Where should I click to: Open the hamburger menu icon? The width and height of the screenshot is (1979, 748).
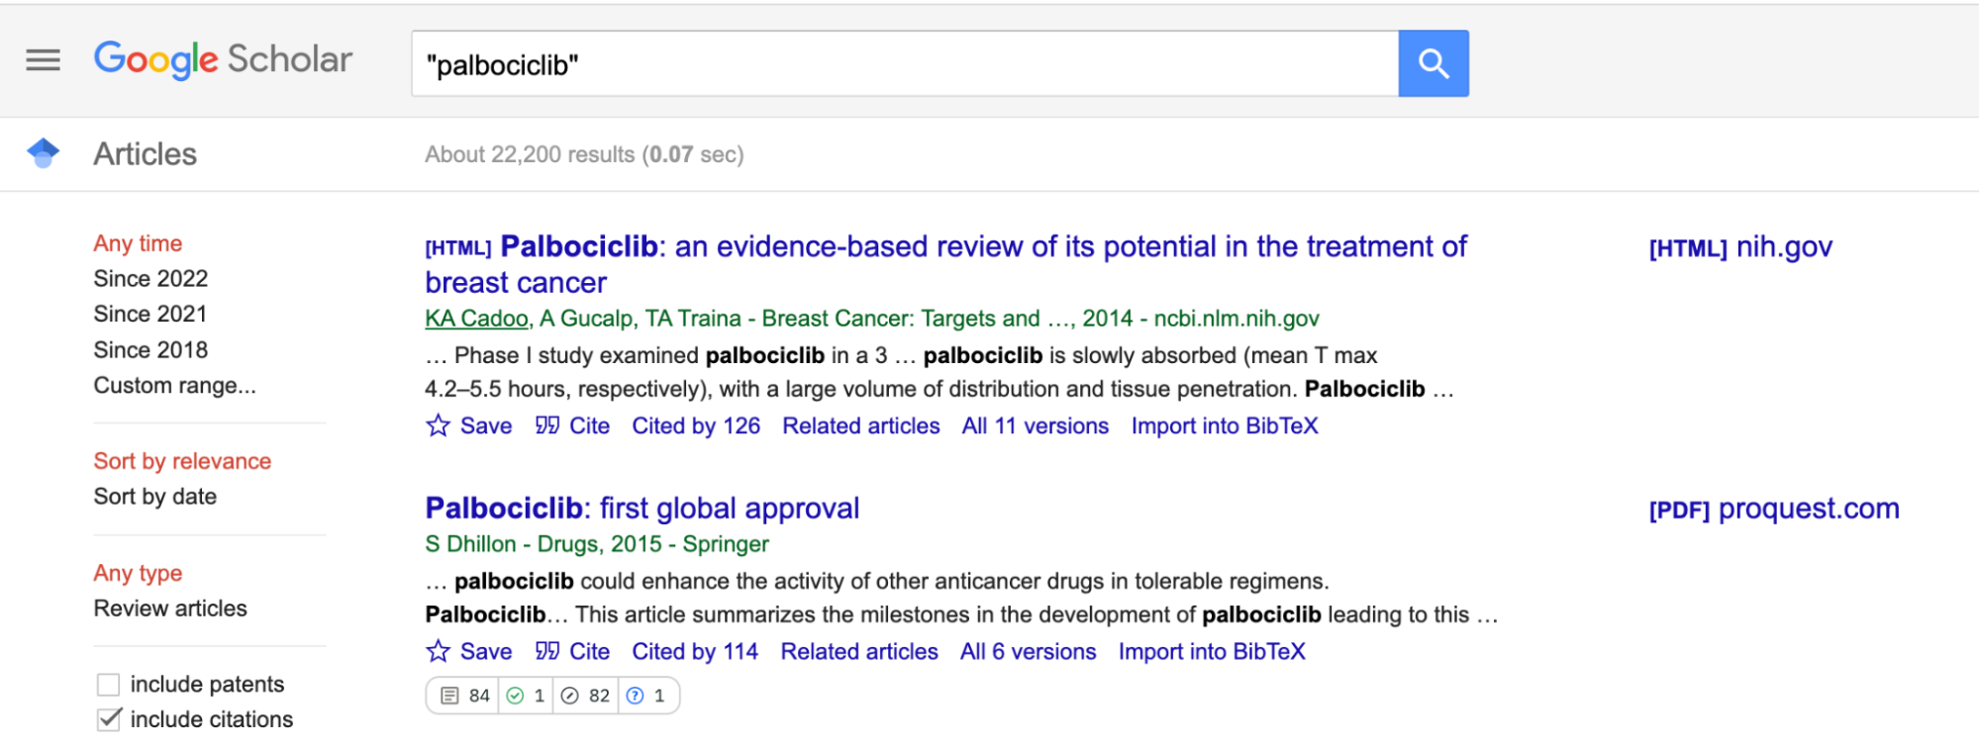click(x=43, y=61)
